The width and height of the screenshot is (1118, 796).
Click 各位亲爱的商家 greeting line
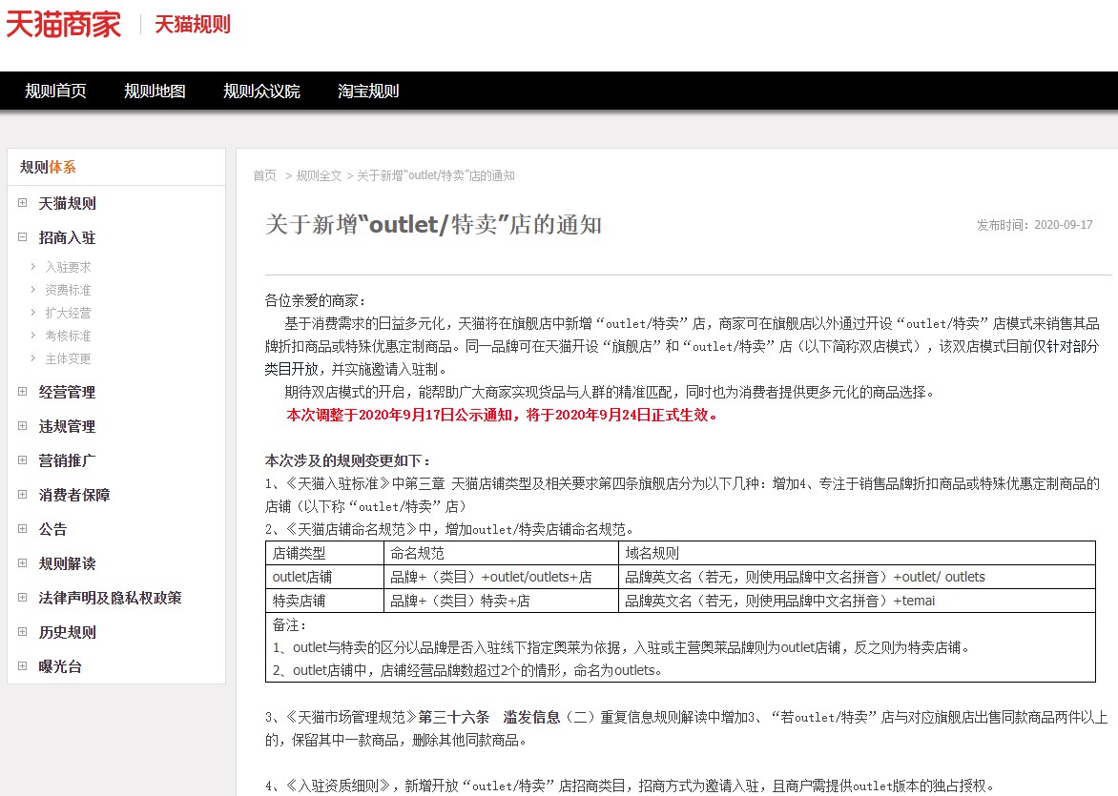pos(315,300)
